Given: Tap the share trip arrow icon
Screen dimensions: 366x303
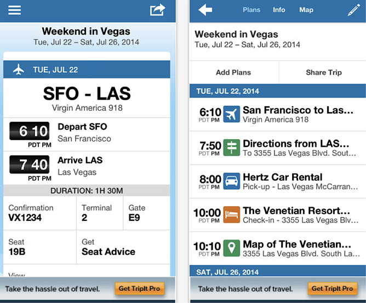Looking at the screenshot, I should pos(157,10).
